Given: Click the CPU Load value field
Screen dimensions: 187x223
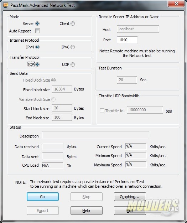Looking at the screenshot, I should point(52,165).
